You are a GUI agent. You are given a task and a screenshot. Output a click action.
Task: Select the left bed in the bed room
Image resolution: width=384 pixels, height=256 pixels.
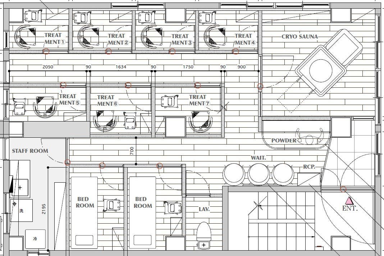click(x=84, y=212)
